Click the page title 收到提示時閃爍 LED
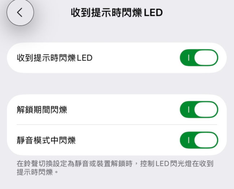 coord(116,13)
